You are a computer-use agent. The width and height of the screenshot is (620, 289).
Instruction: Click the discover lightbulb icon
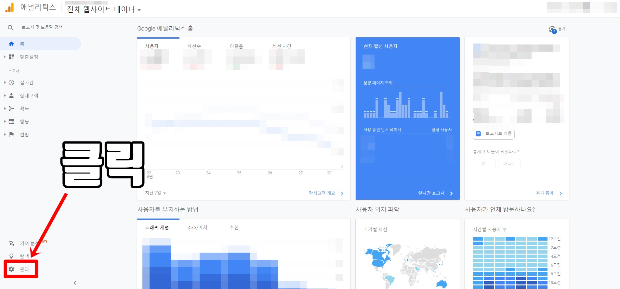coord(11,256)
